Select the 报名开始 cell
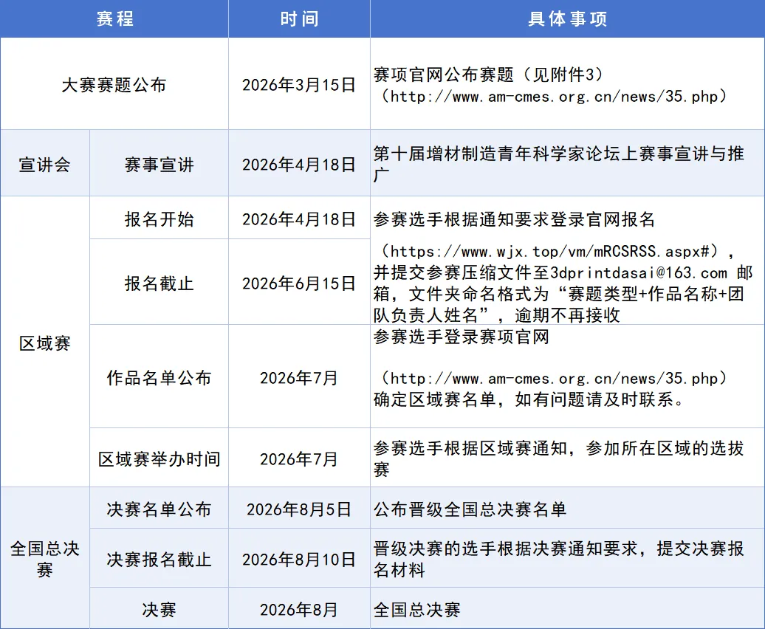This screenshot has height=629, width=765. pyautogui.click(x=159, y=219)
